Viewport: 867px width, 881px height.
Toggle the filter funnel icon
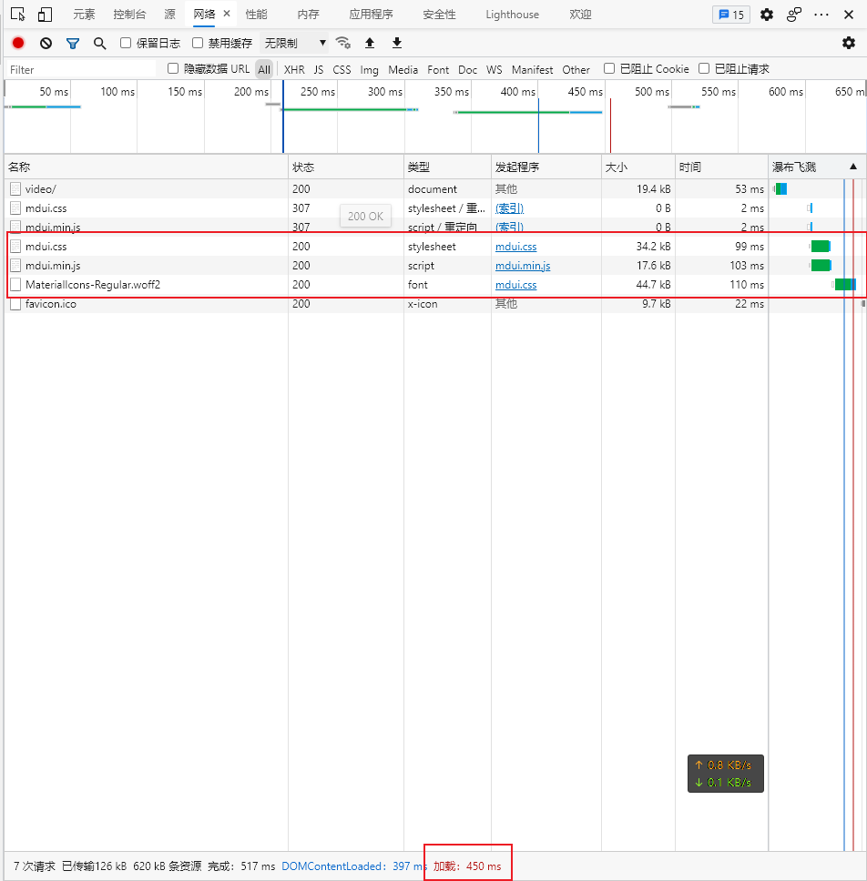[73, 43]
